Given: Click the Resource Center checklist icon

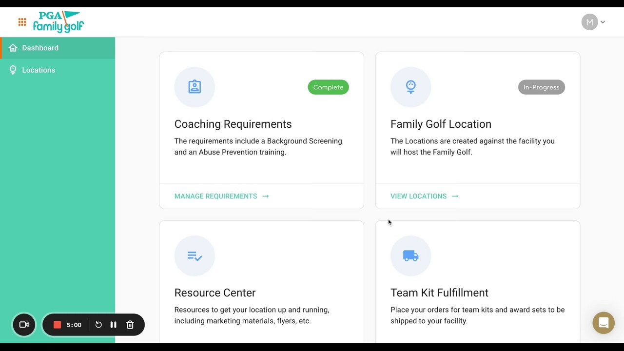Looking at the screenshot, I should (x=195, y=256).
